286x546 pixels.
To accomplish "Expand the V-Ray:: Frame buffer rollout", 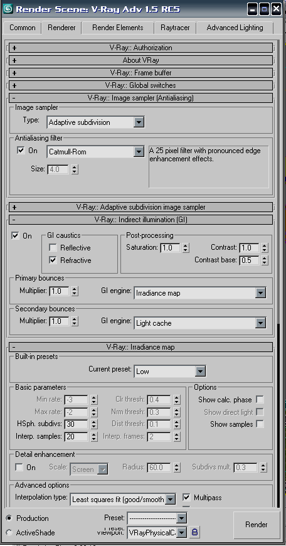I will 140,73.
